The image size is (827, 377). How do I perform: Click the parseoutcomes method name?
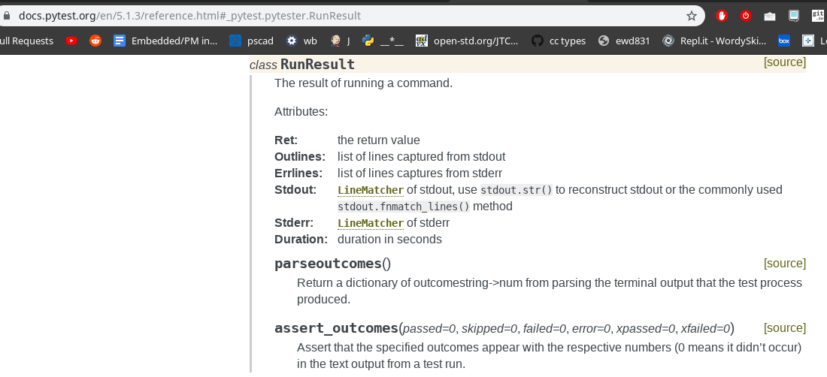tap(328, 264)
